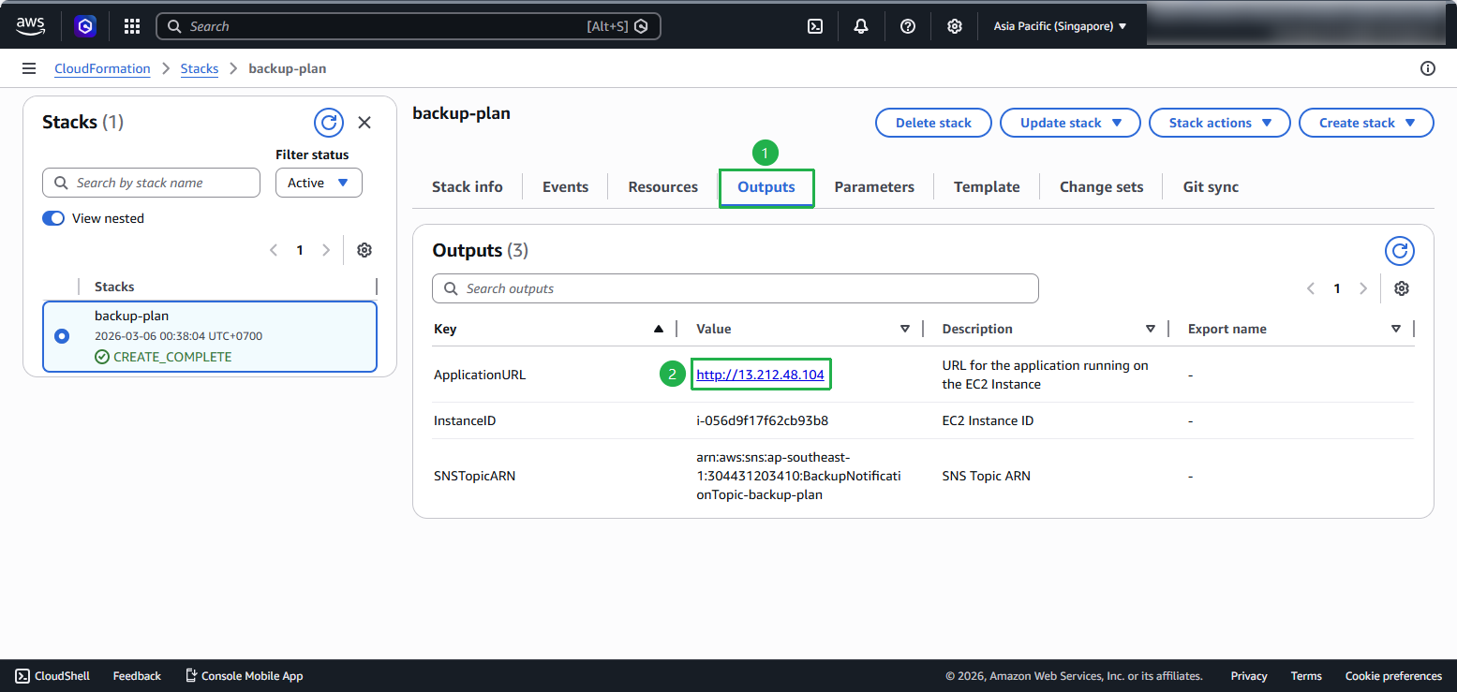Sort outputs by Value column
This screenshot has width=1457, height=692.
coord(904,329)
